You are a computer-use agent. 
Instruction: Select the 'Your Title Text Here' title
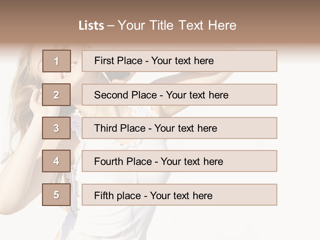click(177, 25)
